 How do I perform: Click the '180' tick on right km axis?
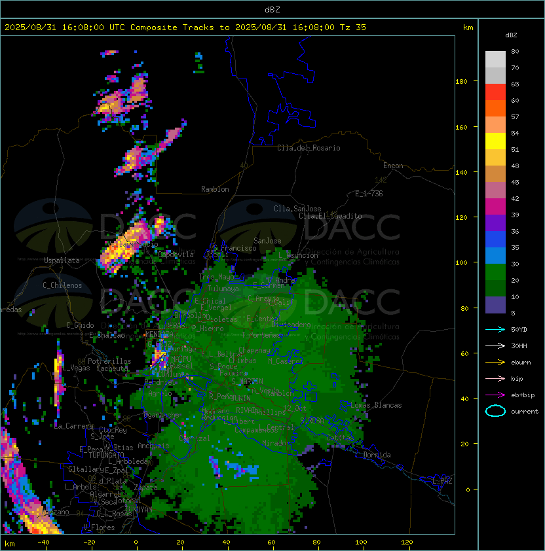coord(461,82)
